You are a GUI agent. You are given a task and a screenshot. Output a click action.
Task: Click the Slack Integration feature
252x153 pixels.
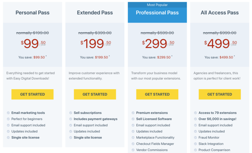(211, 144)
